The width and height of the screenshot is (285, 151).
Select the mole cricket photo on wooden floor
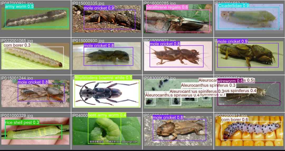[x=107, y=56]
